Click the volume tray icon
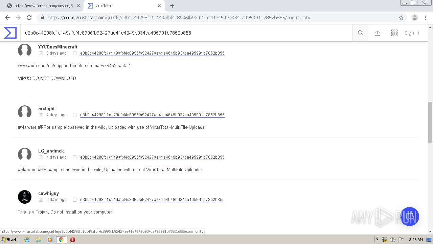The image size is (433, 244). pyautogui.click(x=392, y=240)
